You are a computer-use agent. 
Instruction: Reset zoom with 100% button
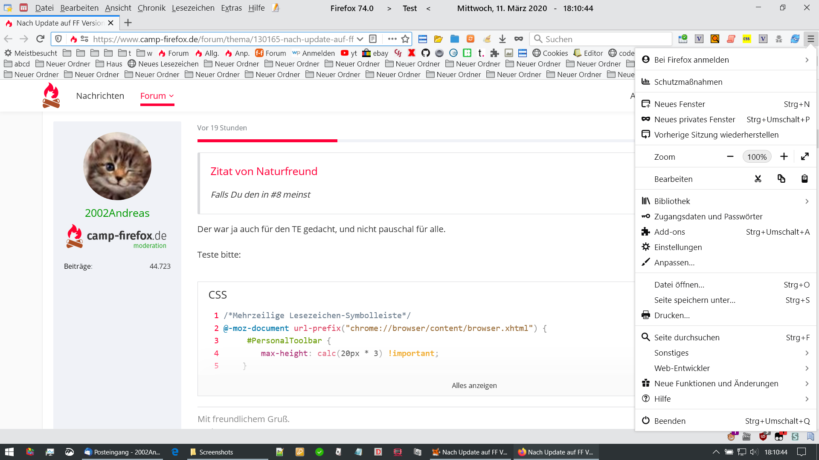(757, 157)
